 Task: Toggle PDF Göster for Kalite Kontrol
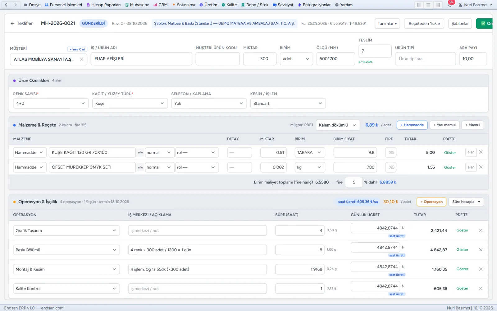point(462,288)
